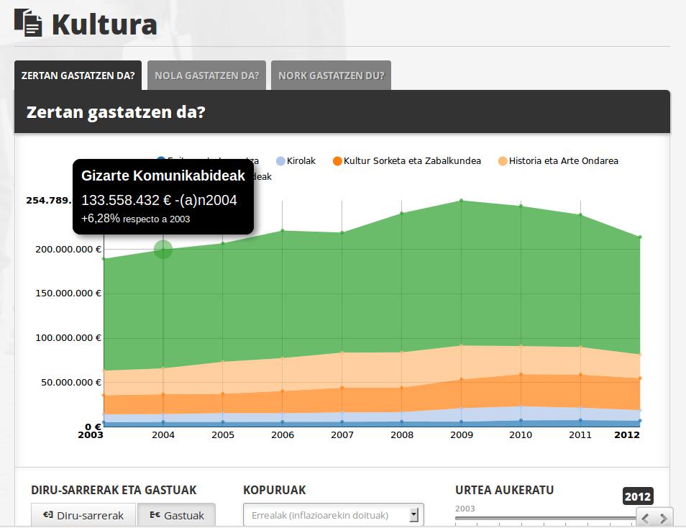Image resolution: width=686 pixels, height=528 pixels.
Task: Click highlighted 2004 data point on green area
Action: (x=163, y=250)
